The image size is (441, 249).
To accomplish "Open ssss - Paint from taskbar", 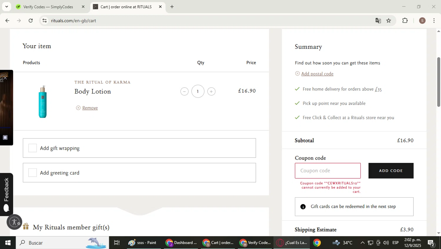I will pos(144,243).
